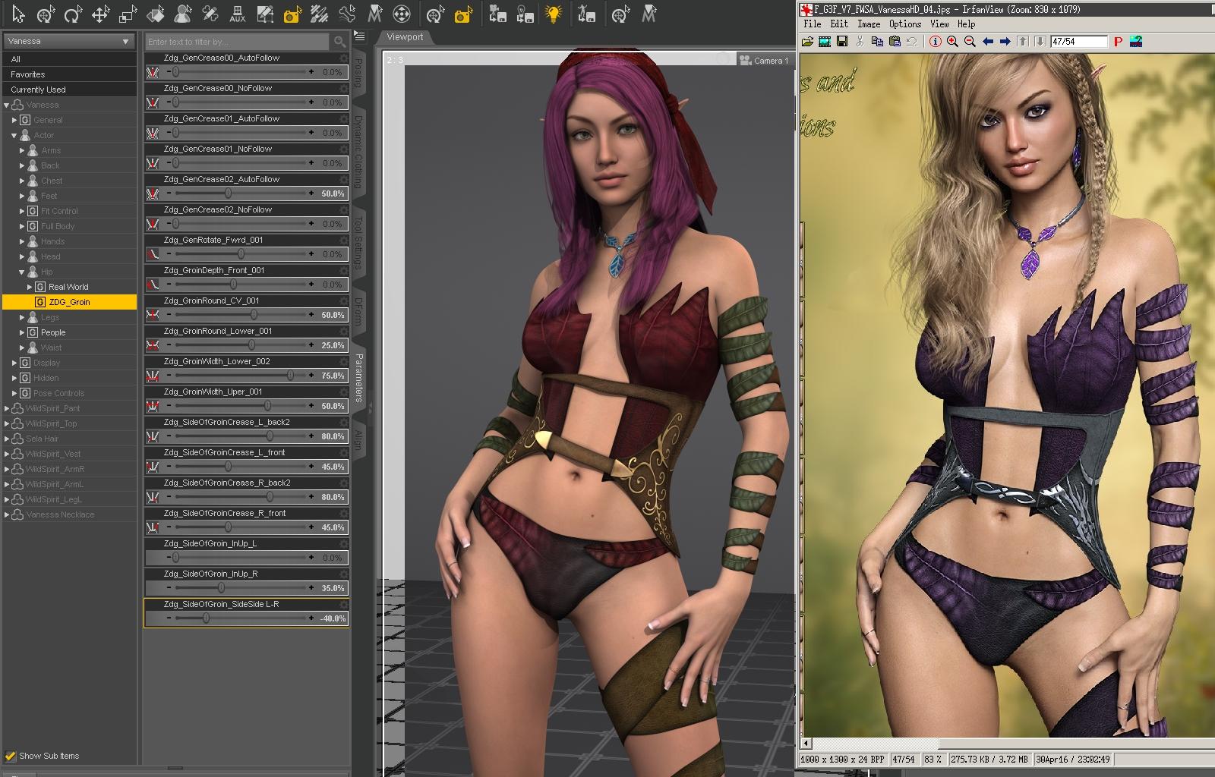The image size is (1215, 777).
Task: Go to next image in IrfanView
Action: pyautogui.click(x=1005, y=42)
